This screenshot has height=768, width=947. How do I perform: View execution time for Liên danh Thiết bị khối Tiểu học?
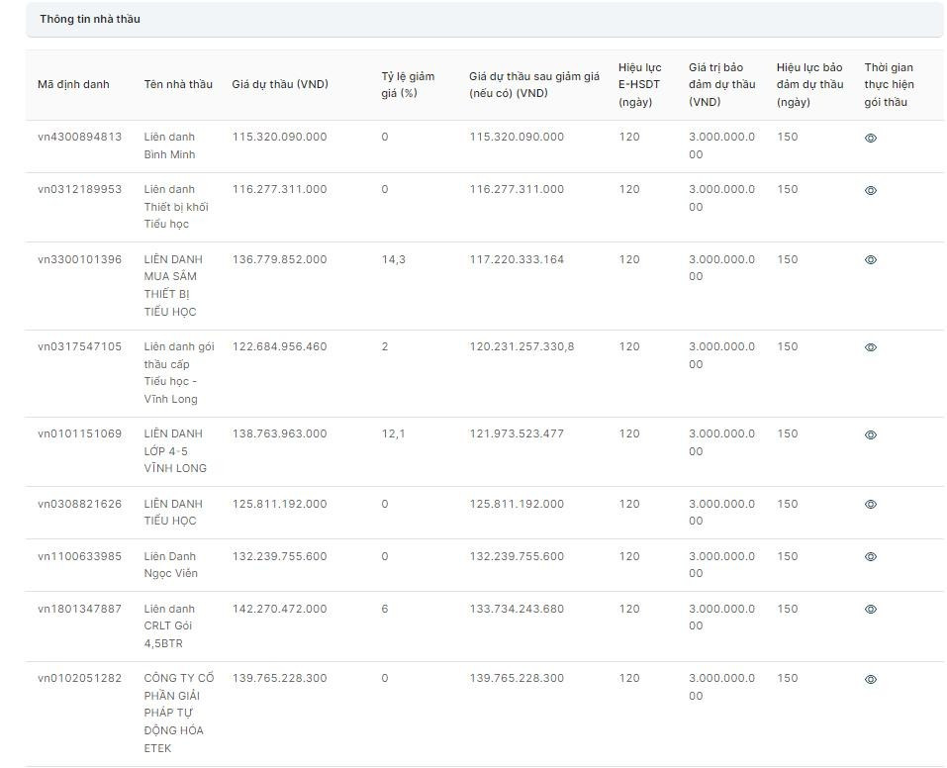tap(871, 191)
